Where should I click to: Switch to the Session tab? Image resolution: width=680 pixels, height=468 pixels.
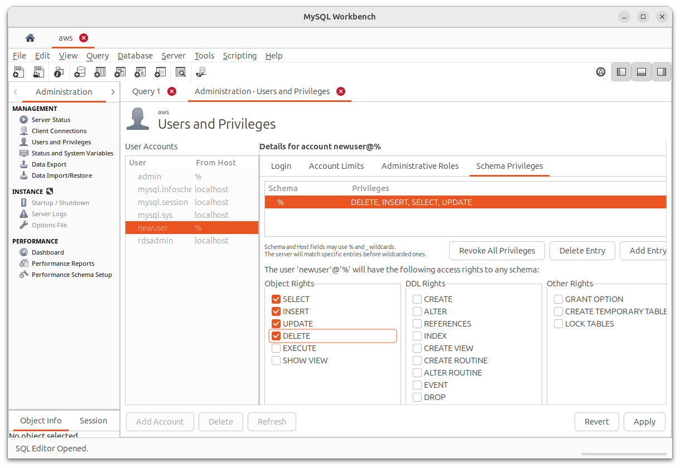click(93, 421)
